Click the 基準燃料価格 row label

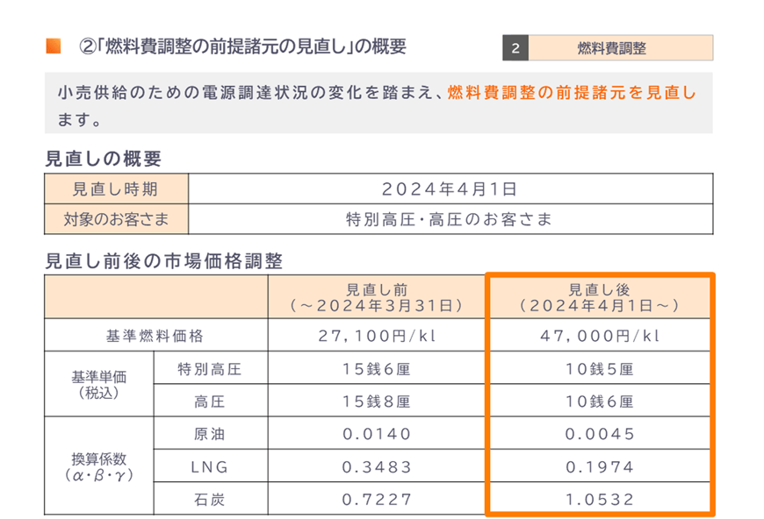pos(155,336)
